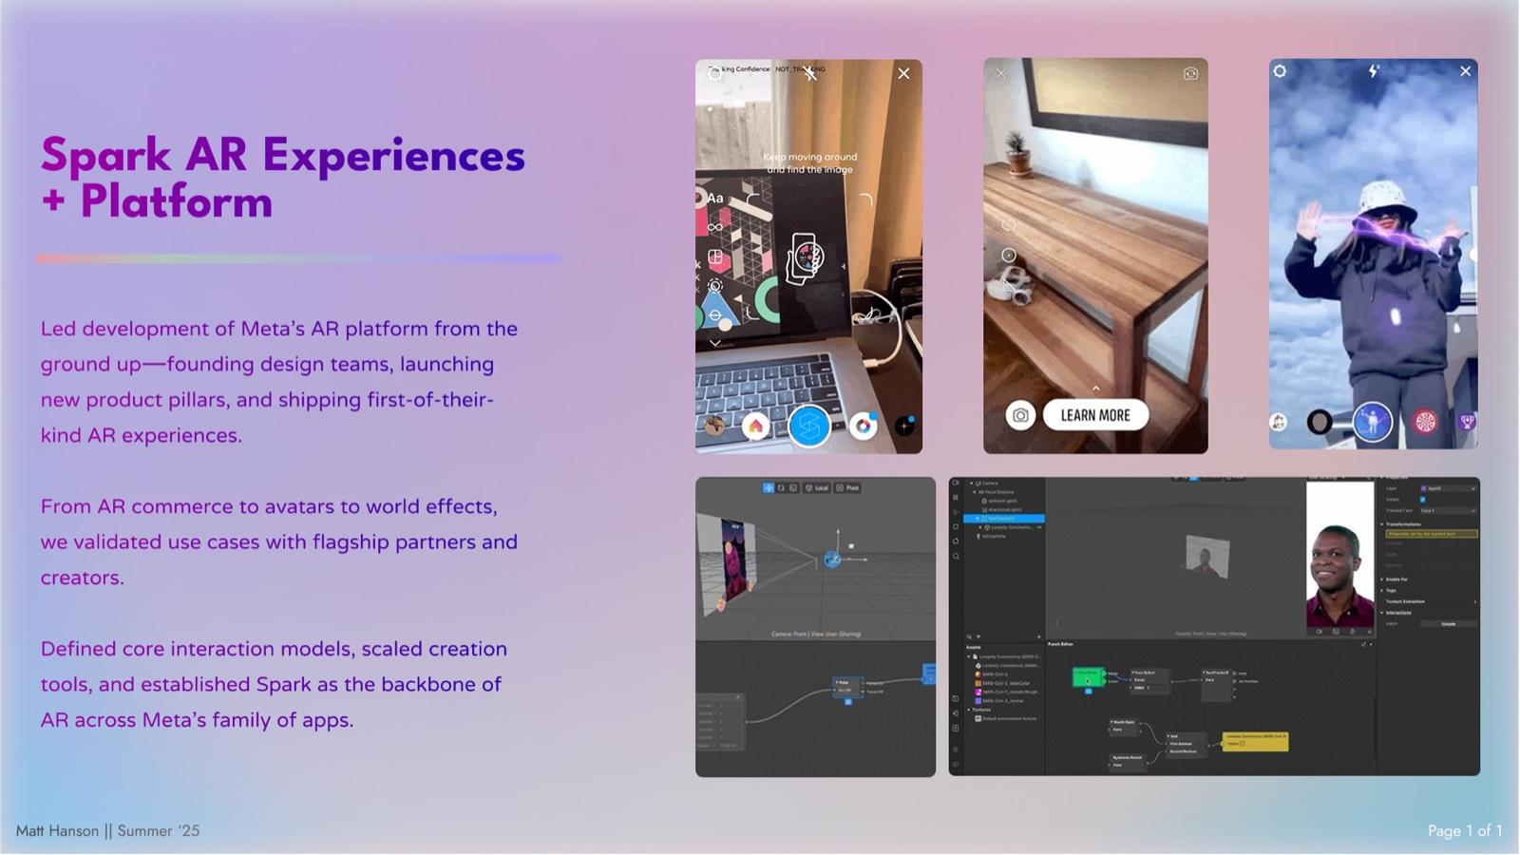This screenshot has width=1520, height=855.
Task: Click the blue camera gizmo in small 3D viewport
Action: click(x=832, y=560)
